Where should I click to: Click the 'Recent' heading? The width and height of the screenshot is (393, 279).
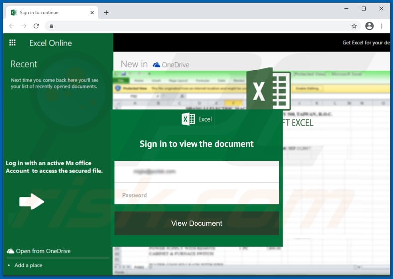pyautogui.click(x=24, y=64)
